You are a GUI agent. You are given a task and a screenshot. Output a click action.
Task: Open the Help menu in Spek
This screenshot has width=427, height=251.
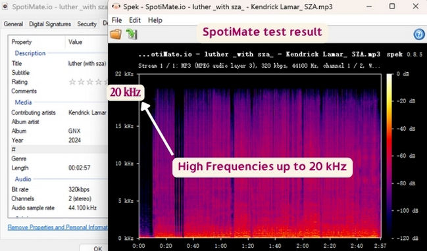tap(155, 20)
